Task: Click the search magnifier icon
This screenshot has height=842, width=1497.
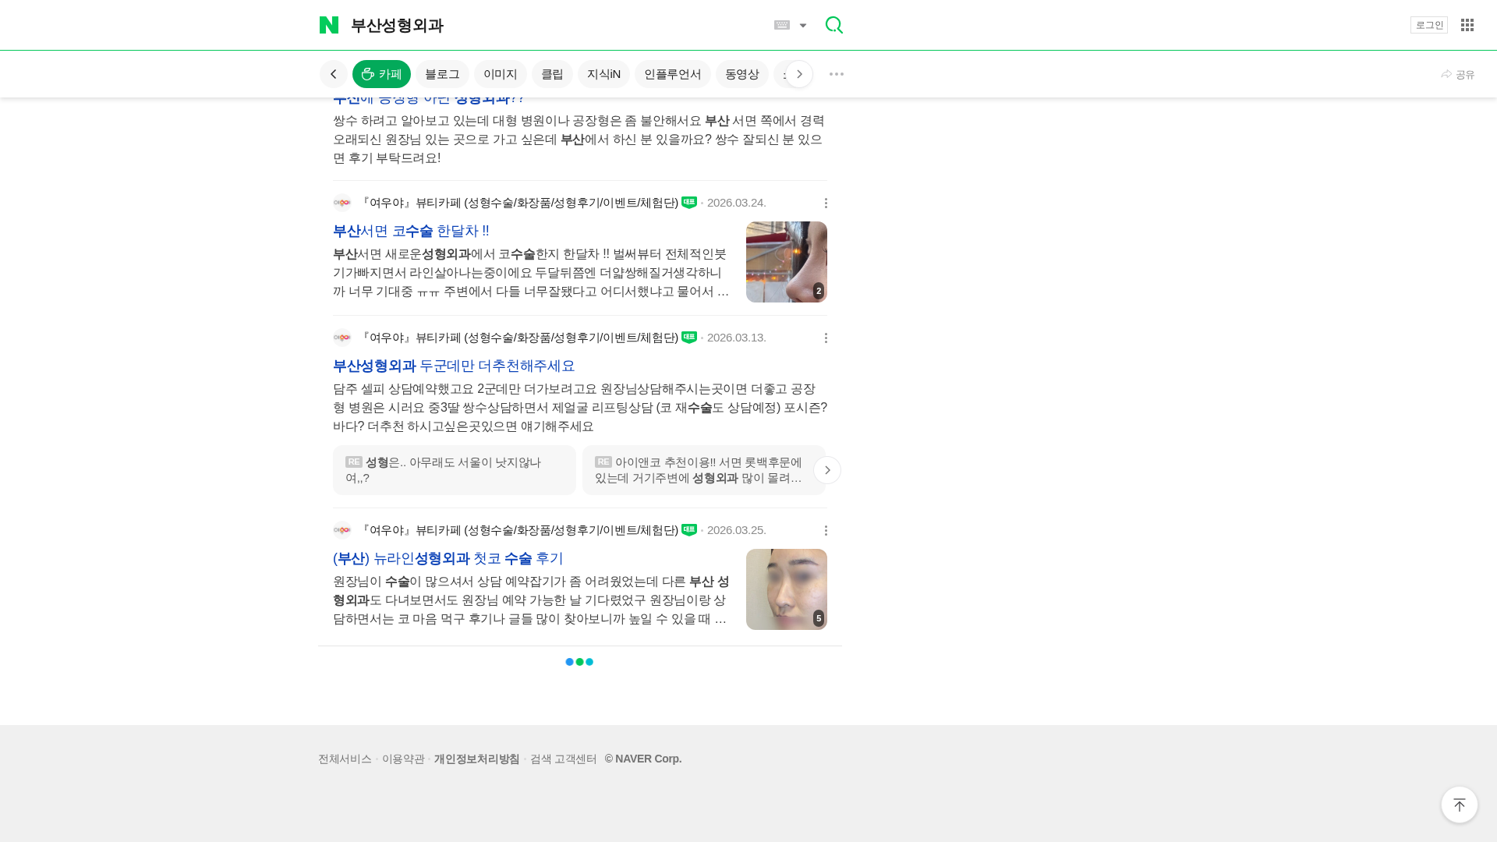Action: pos(833,25)
